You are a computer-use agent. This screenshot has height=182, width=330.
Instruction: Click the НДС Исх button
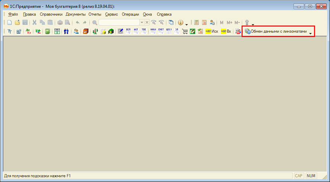point(211,32)
